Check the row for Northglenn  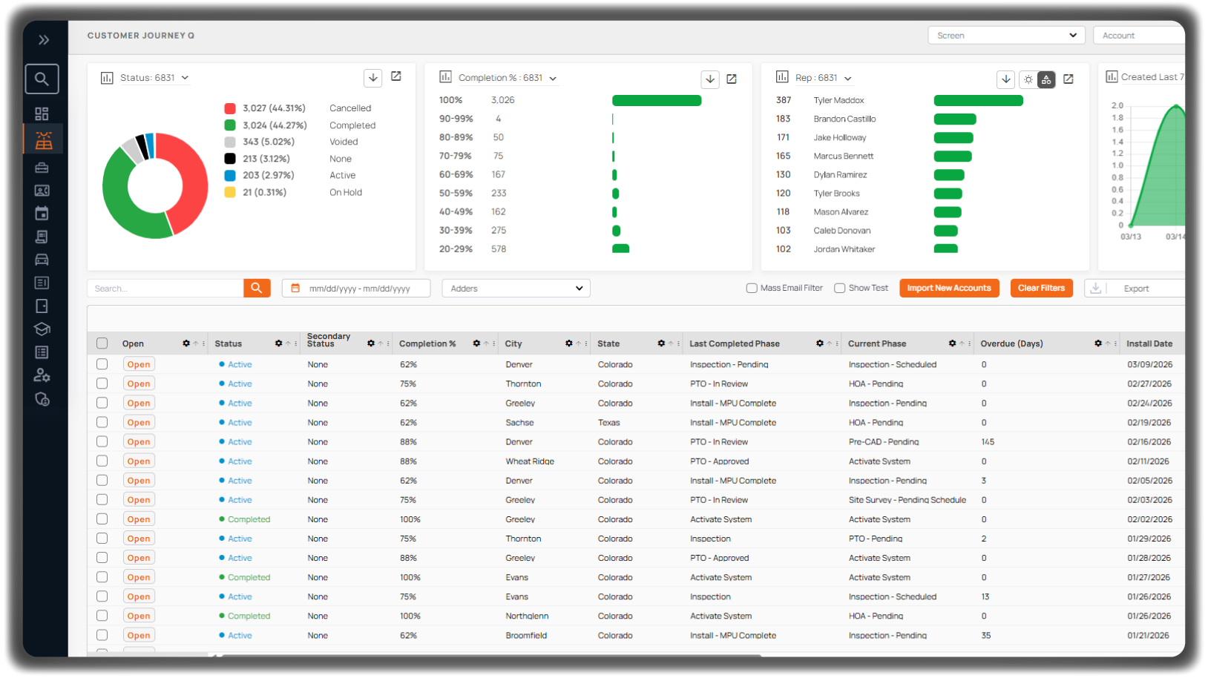[x=102, y=616]
